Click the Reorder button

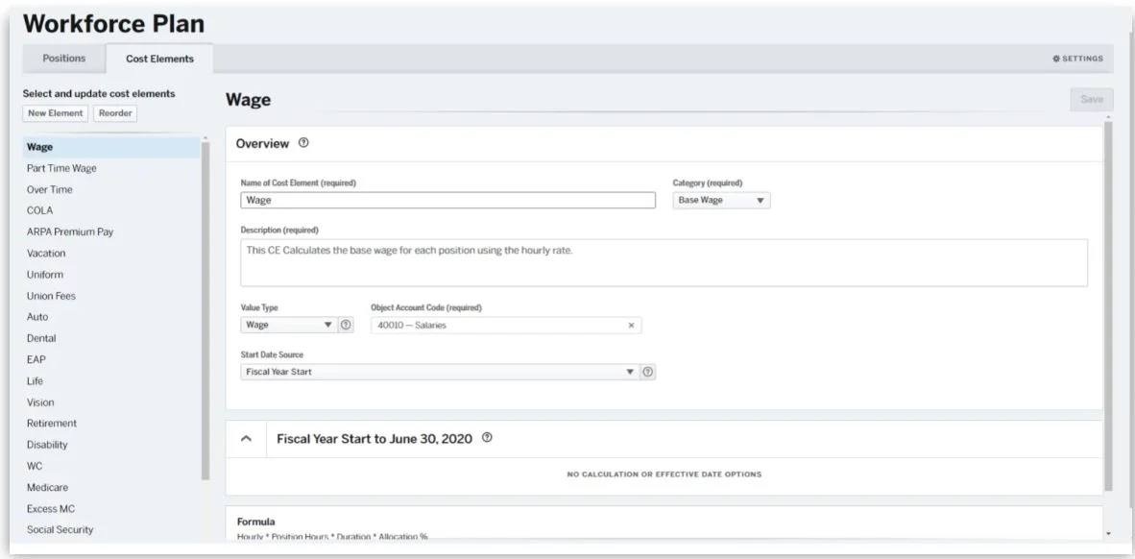pos(116,113)
